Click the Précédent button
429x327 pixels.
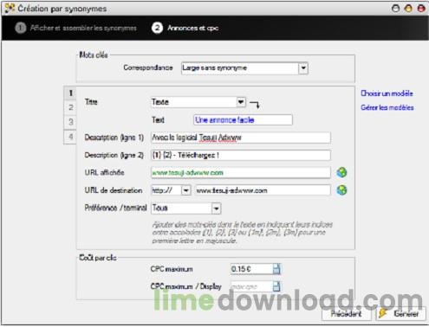[347, 313]
